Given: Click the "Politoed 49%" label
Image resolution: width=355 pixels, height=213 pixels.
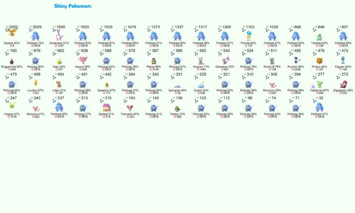Looking at the screenshot, I should 201,43.
